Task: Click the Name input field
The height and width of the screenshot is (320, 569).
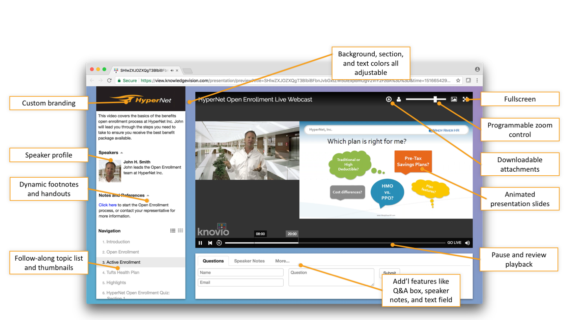Action: coord(240,272)
